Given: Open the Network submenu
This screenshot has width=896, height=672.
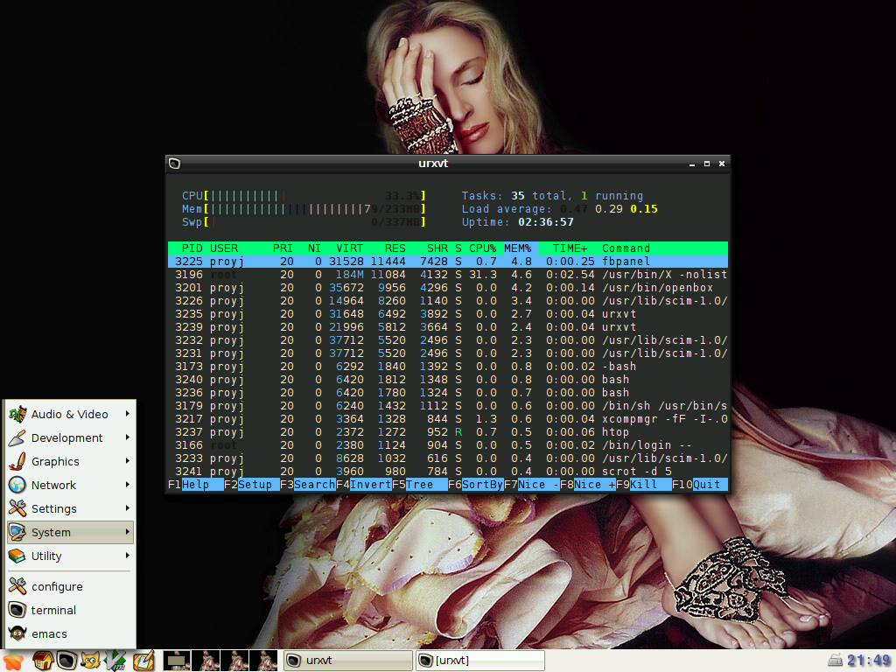Looking at the screenshot, I should [71, 485].
